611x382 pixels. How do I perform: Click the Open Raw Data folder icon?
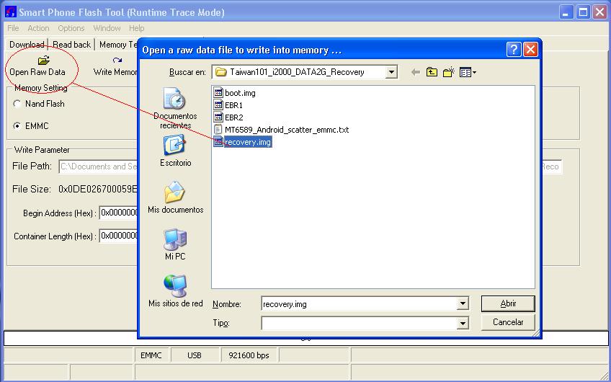[x=44, y=61]
